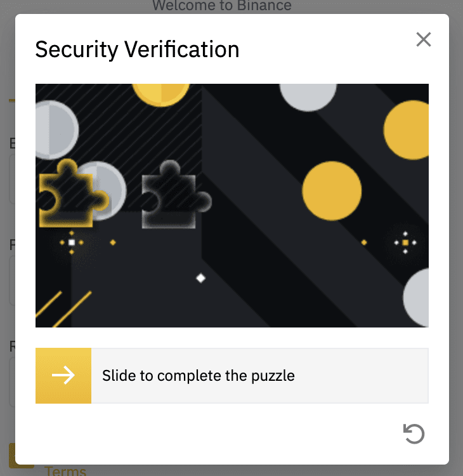Click the yellow arrow slider handle
463x476 pixels.
pos(63,376)
